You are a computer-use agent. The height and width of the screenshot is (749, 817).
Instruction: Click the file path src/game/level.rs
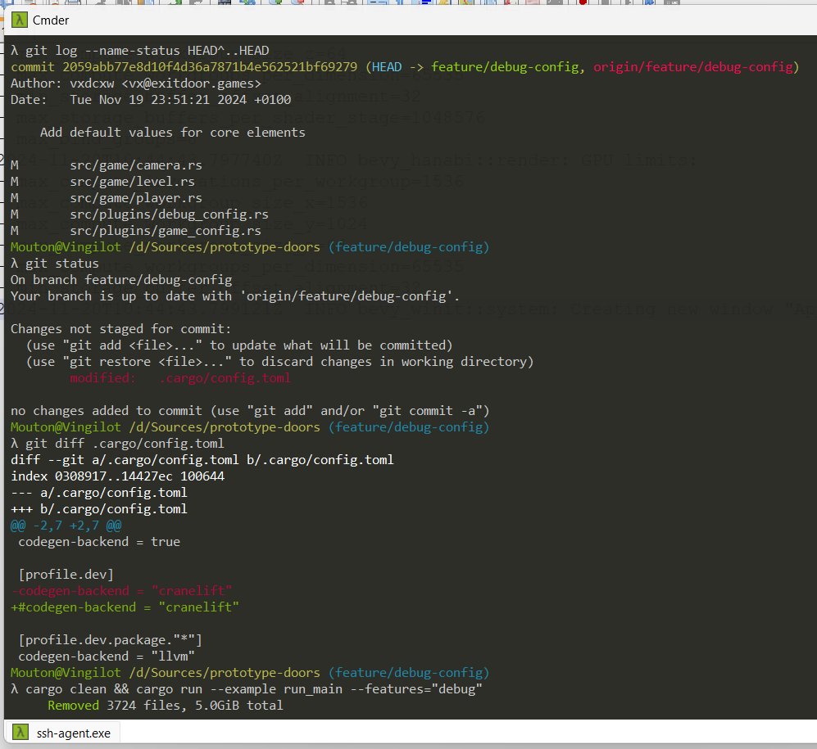pyautogui.click(x=133, y=182)
